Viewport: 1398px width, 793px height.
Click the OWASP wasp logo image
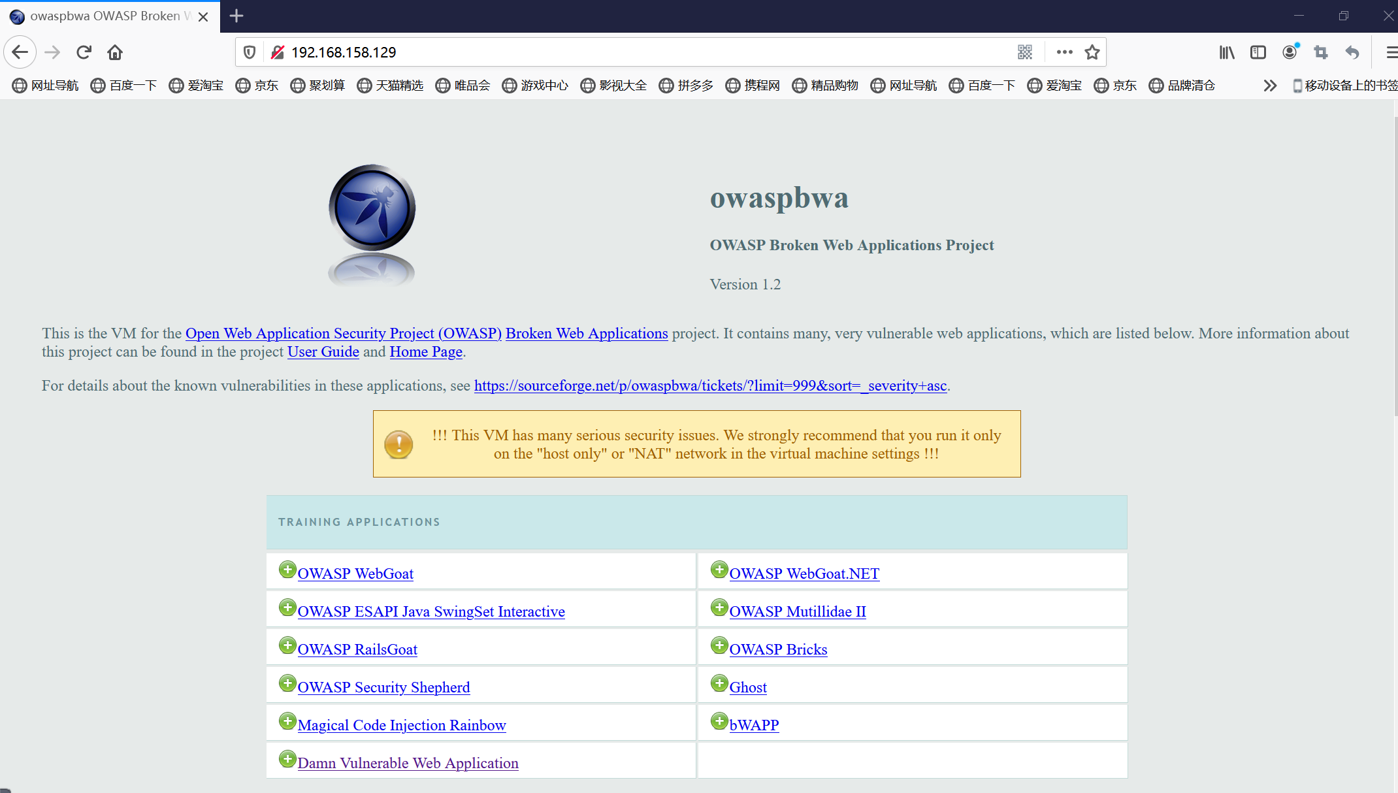pyautogui.click(x=372, y=225)
